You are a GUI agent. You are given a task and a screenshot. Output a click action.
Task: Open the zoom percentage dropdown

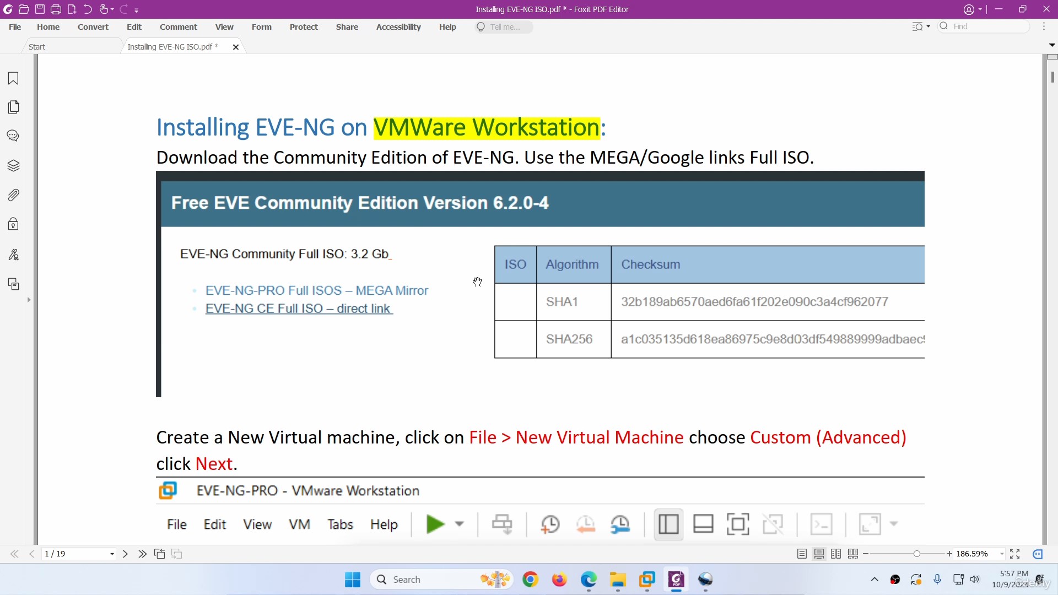[x=1002, y=554]
